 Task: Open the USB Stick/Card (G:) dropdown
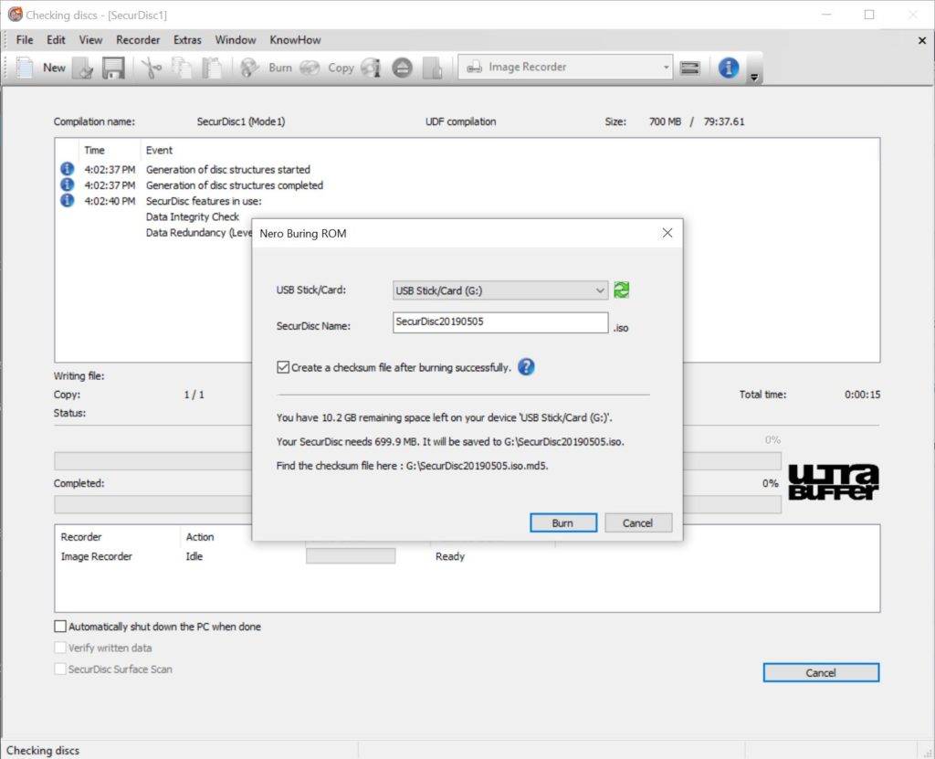[500, 290]
